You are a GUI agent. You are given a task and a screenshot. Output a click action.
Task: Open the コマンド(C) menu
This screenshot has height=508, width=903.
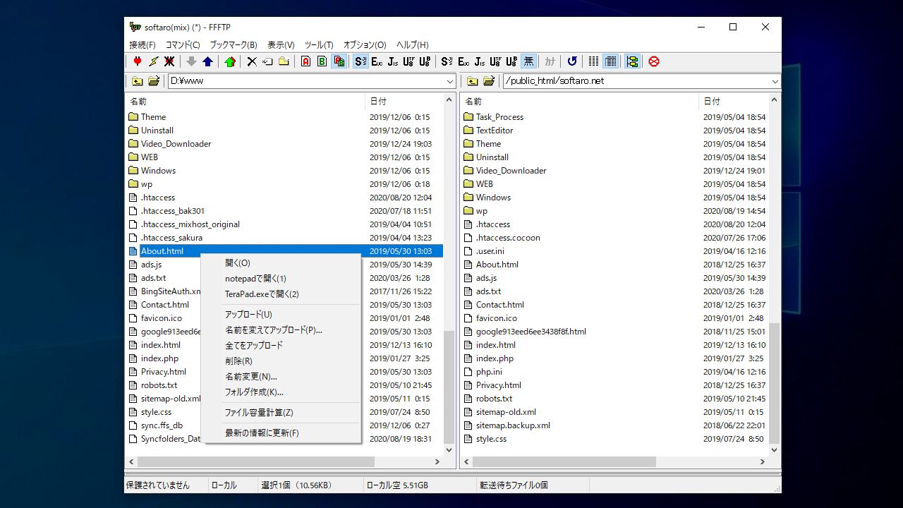[183, 44]
